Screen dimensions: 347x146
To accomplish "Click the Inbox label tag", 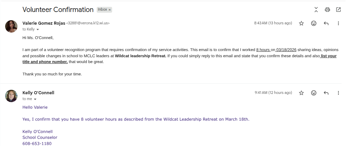I will point(102,10).
